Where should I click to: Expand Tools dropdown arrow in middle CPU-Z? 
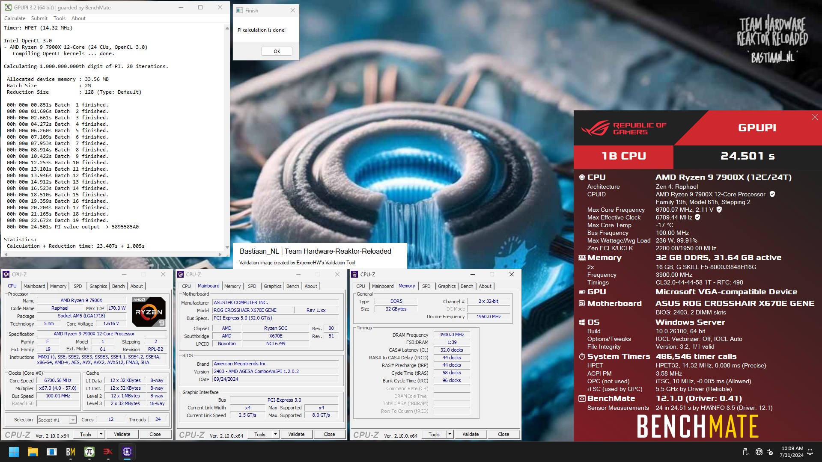click(x=275, y=434)
